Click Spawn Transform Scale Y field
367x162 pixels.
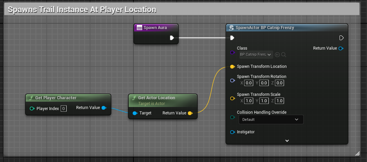[264, 101]
